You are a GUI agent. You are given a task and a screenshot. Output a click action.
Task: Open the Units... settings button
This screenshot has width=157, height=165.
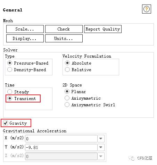[x=64, y=38]
